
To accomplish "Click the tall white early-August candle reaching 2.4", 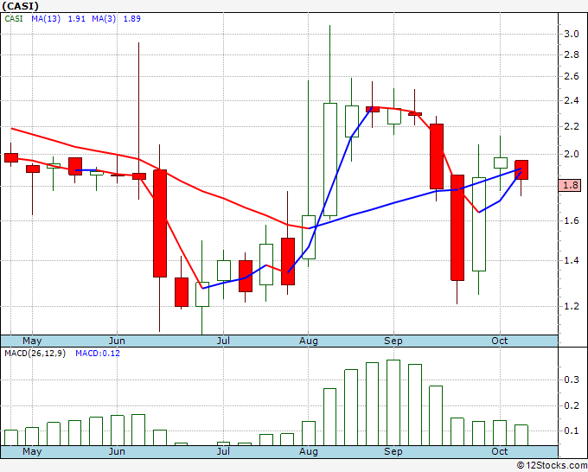I will (330, 159).
